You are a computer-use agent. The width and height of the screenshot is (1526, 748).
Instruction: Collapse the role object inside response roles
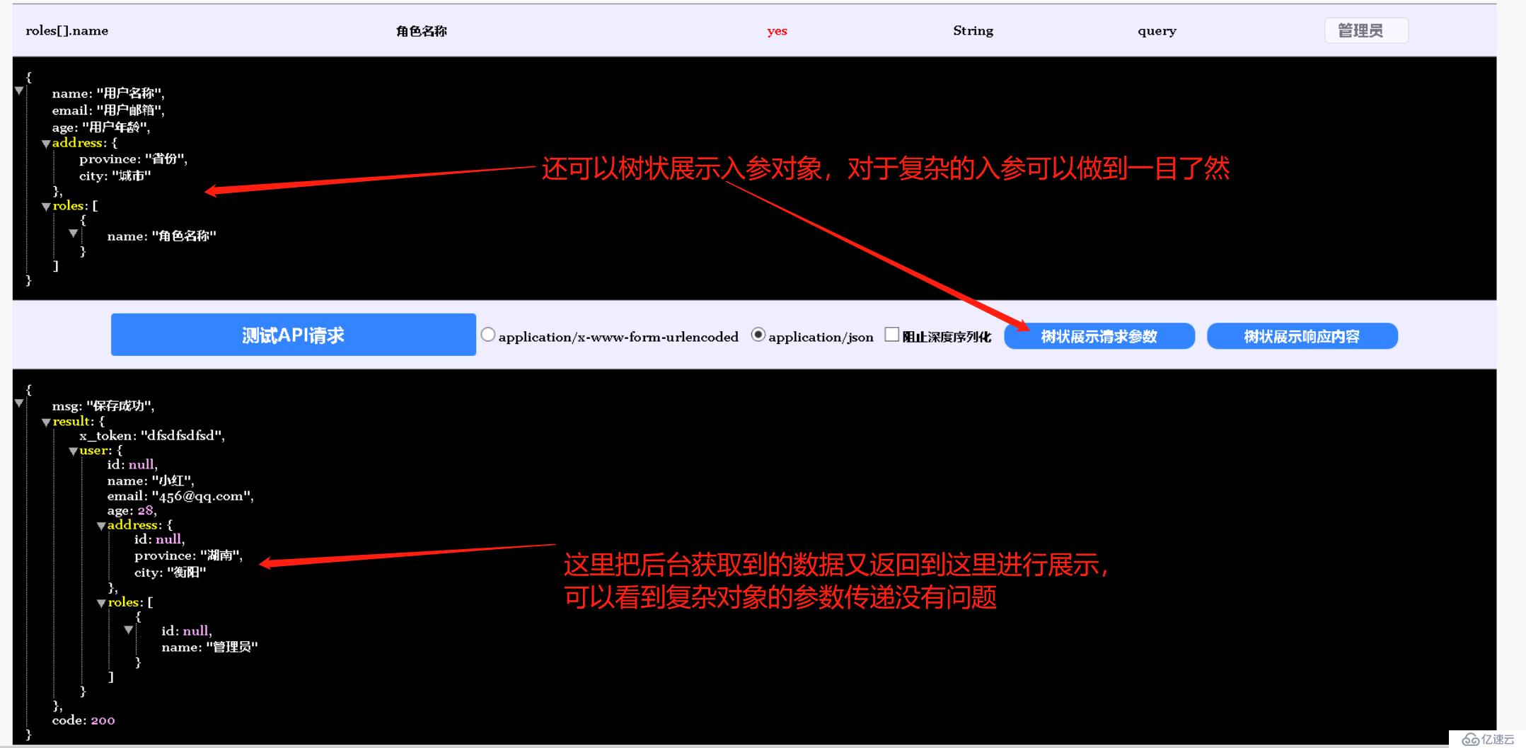tap(129, 629)
